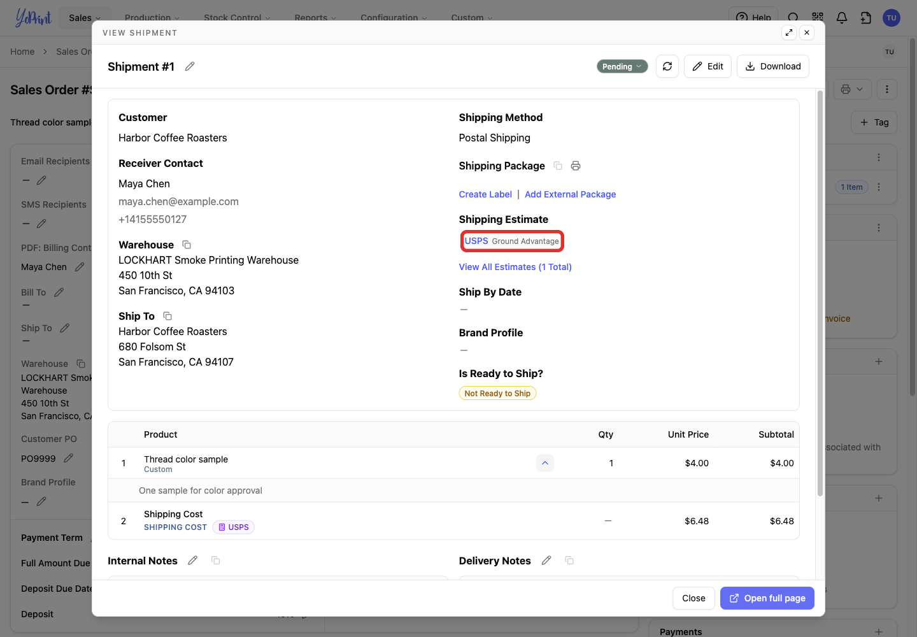The height and width of the screenshot is (637, 917).
Task: Open the Stock Control menu
Action: (x=237, y=18)
